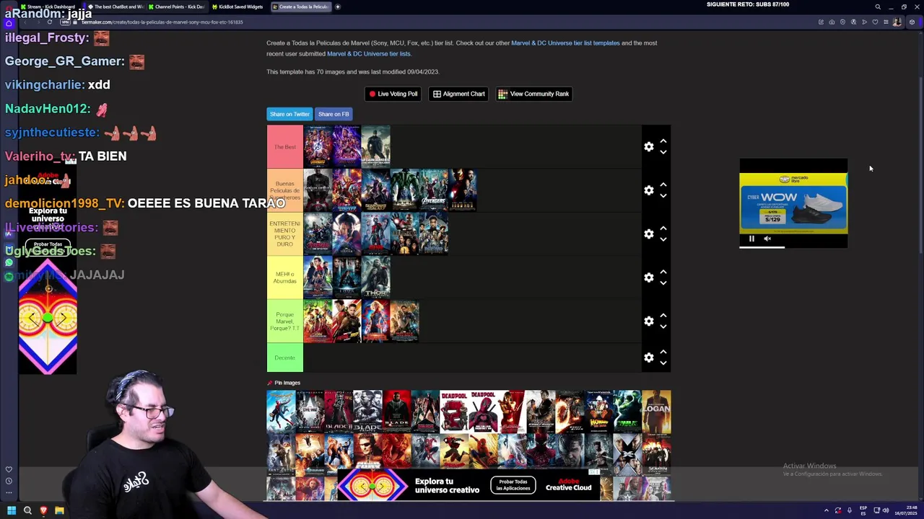Click the Iron Man poster in Buenas Peliculas
The image size is (924, 519).
coord(462,190)
